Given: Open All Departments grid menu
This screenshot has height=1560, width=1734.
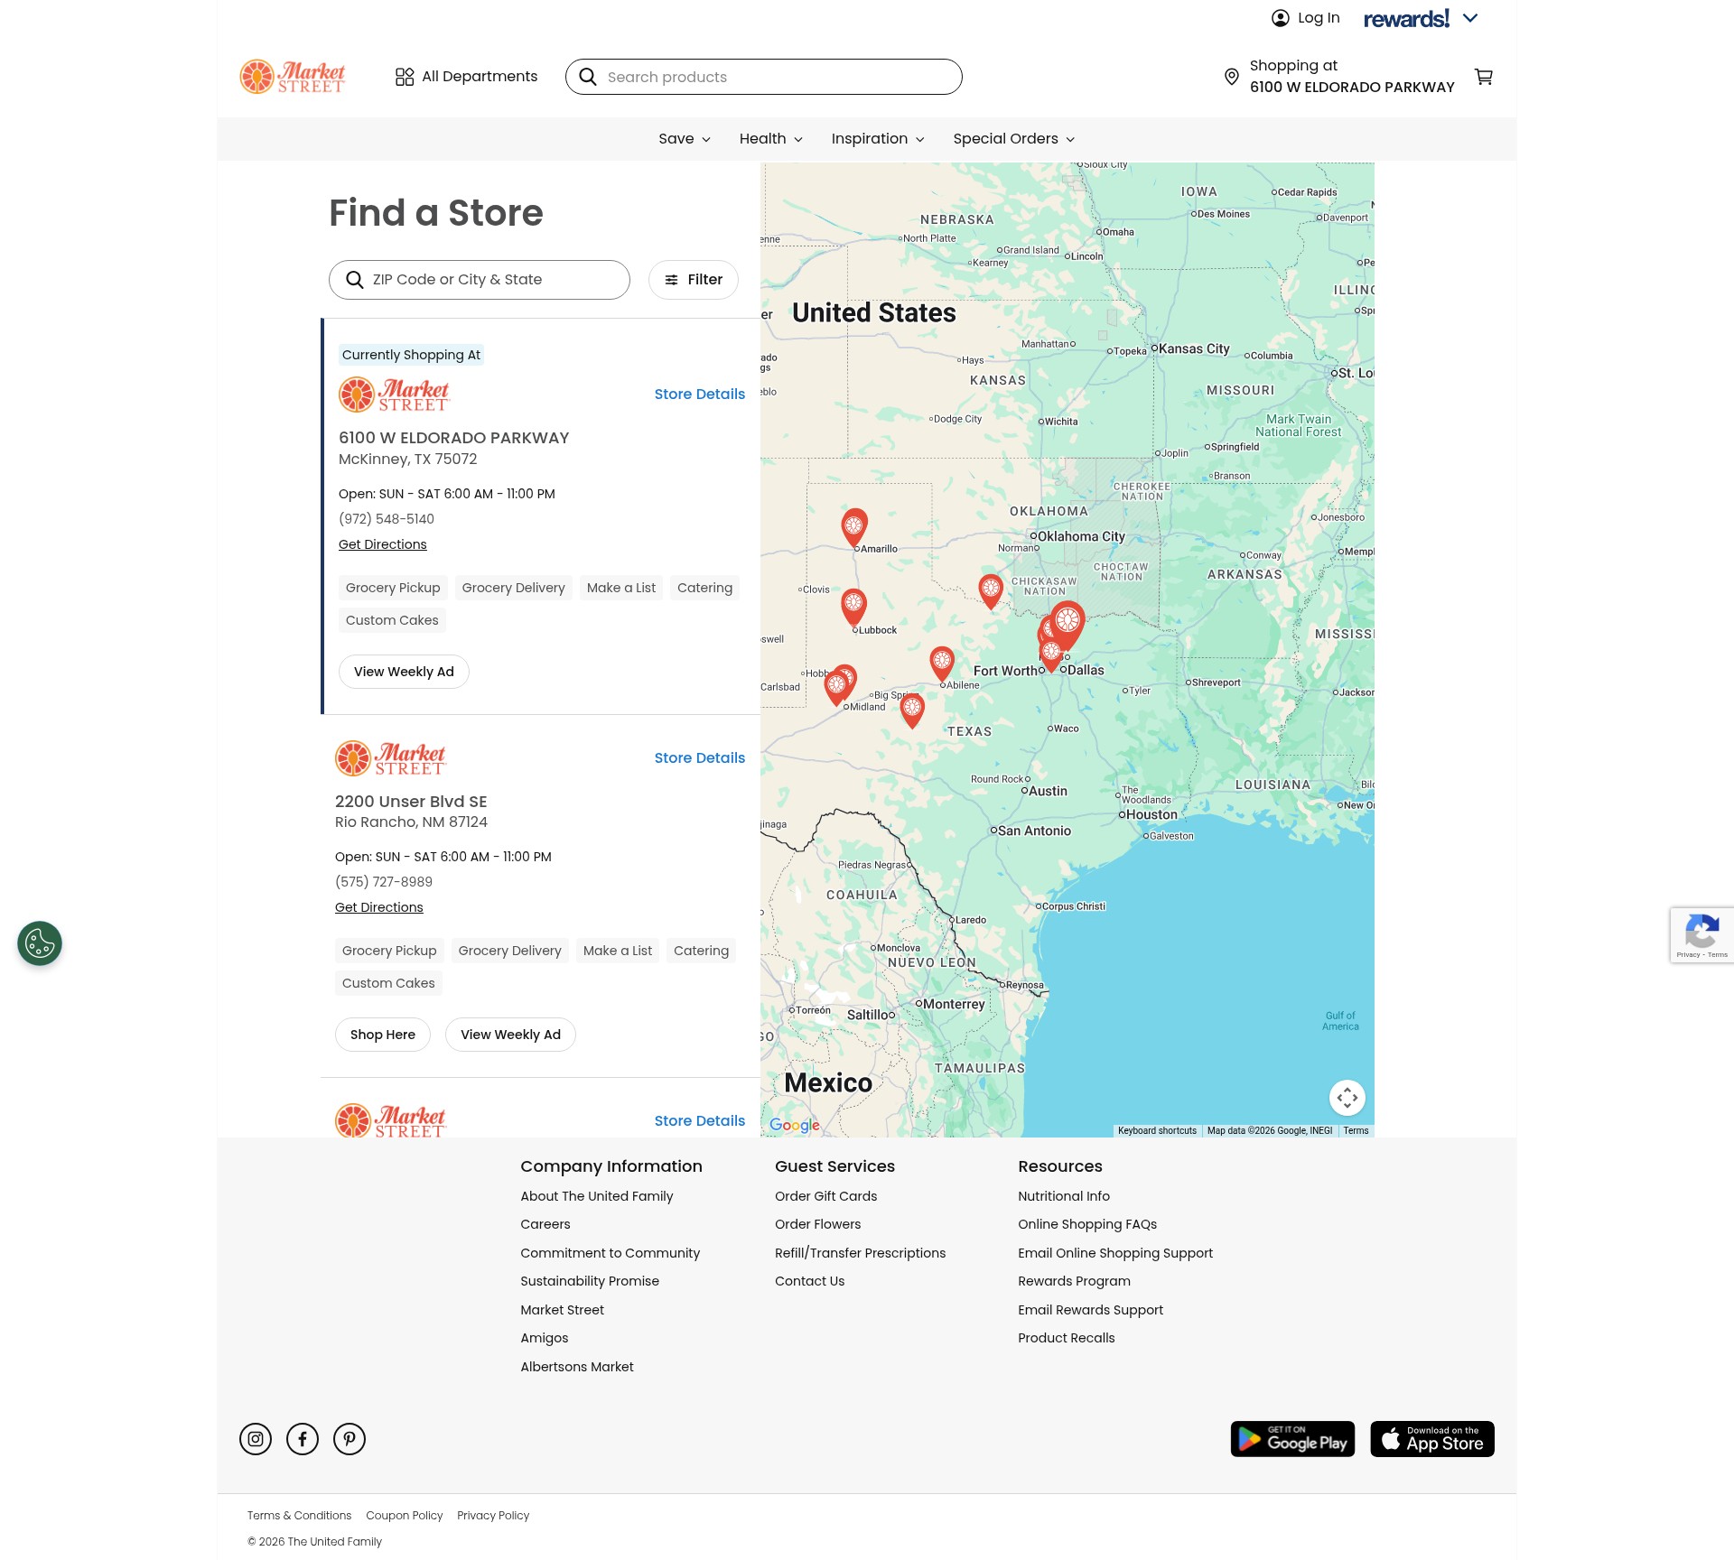Looking at the screenshot, I should click(x=466, y=77).
